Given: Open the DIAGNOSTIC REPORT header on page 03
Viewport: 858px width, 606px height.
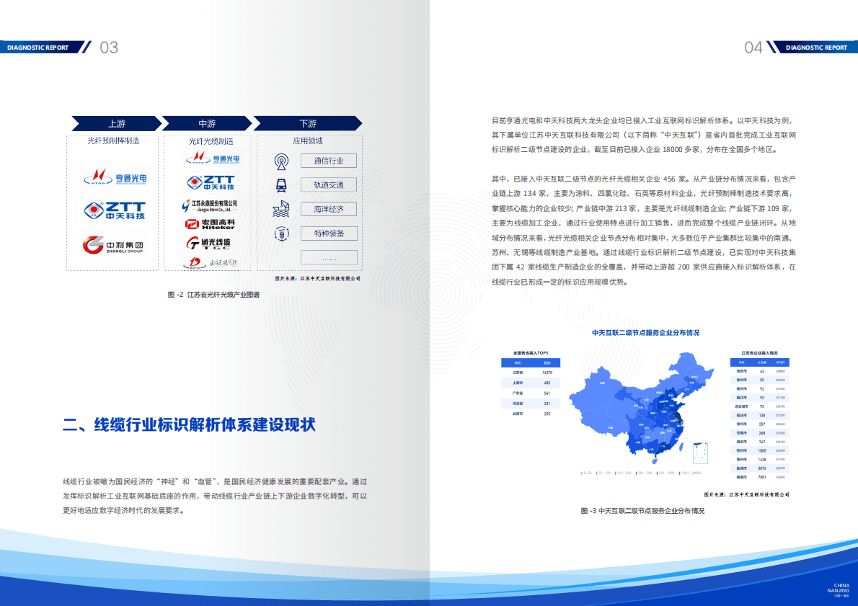Looking at the screenshot, I should click(40, 48).
